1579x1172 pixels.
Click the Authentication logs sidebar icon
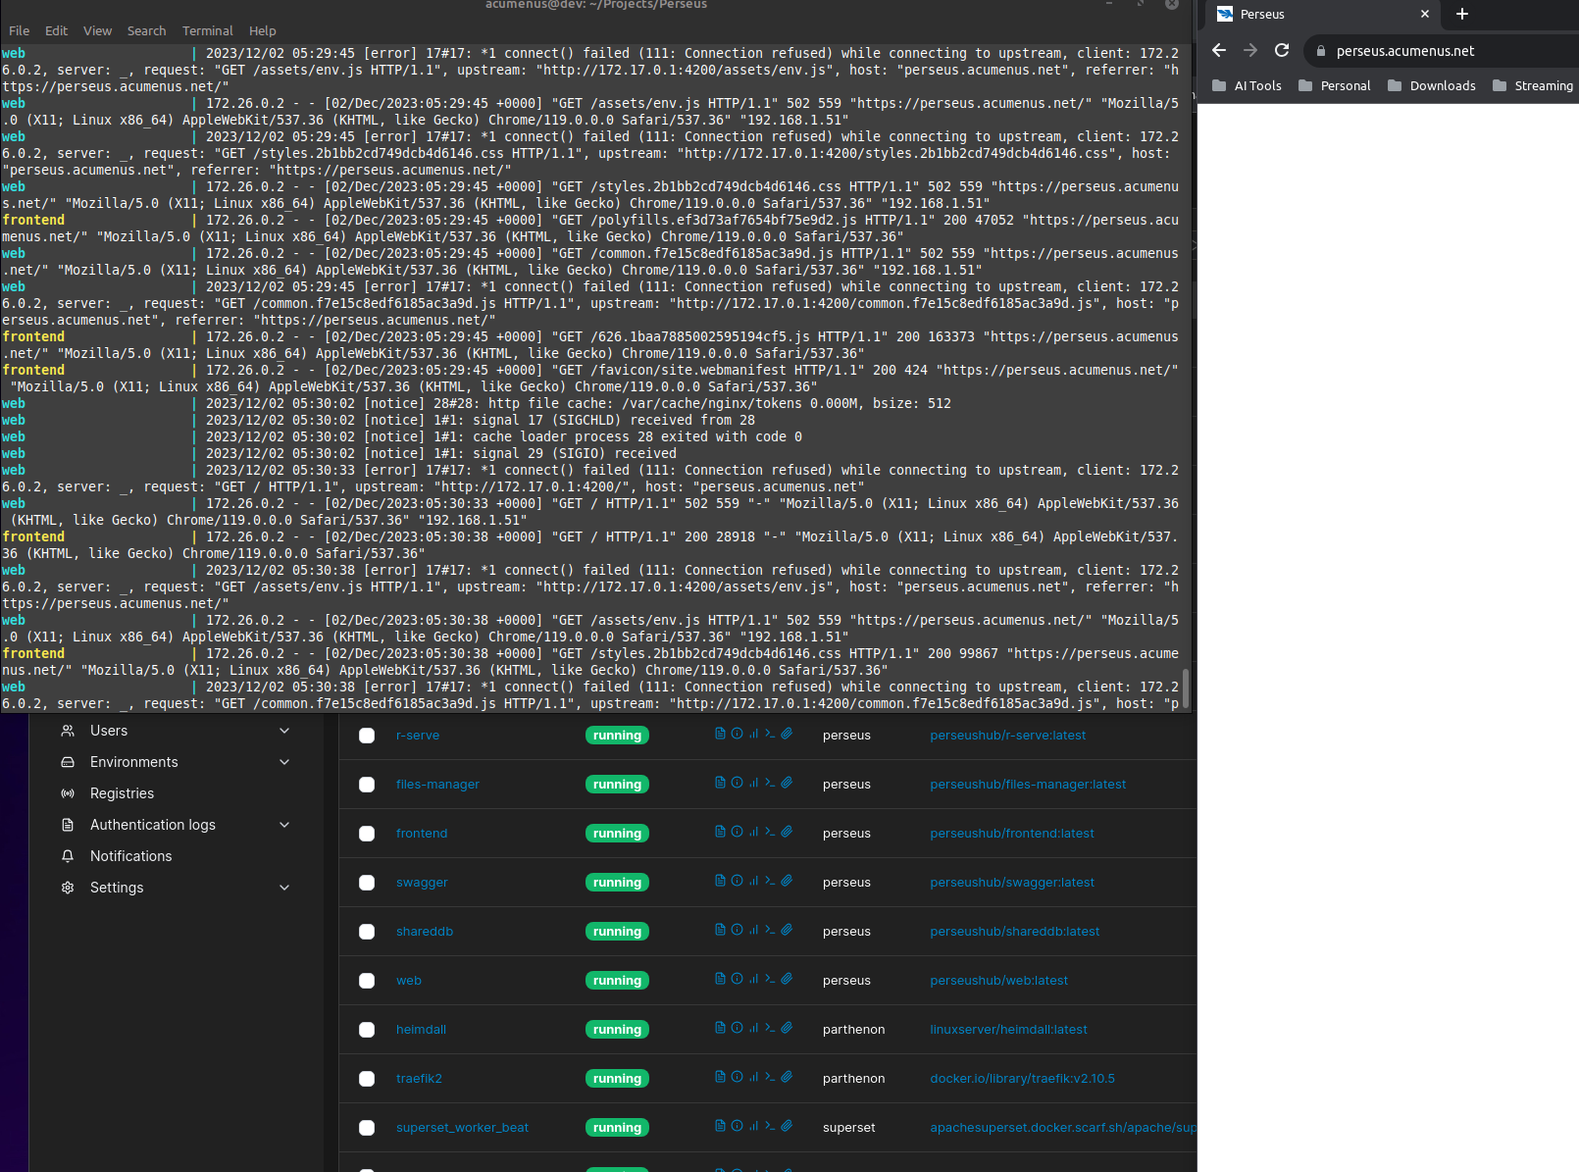(68, 825)
